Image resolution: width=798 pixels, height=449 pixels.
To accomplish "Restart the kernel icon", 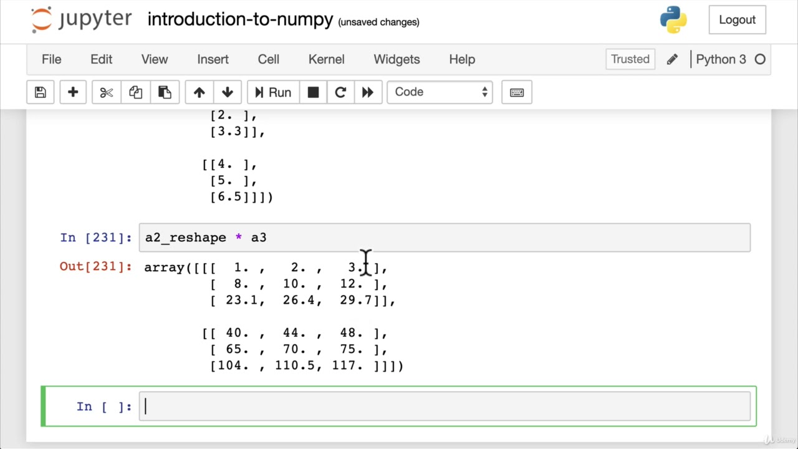I will (340, 92).
